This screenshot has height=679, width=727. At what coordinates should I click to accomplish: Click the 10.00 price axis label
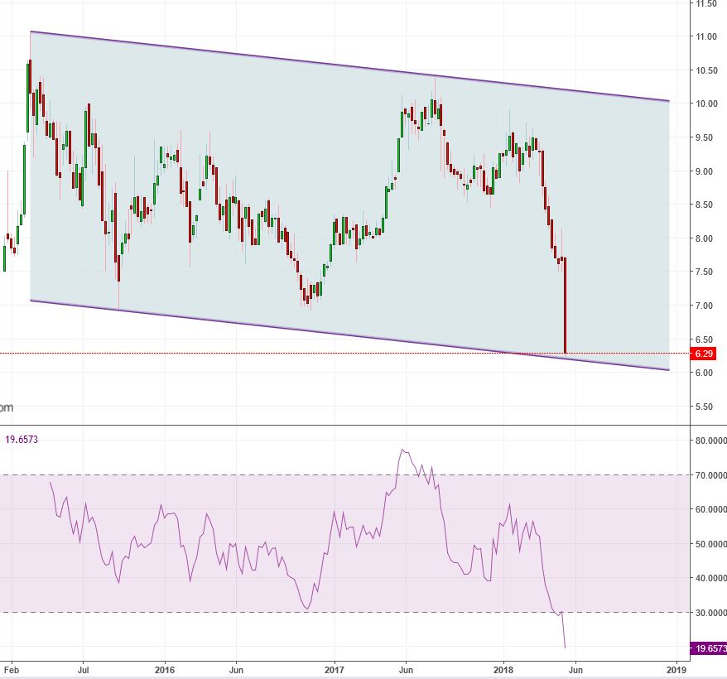point(706,104)
